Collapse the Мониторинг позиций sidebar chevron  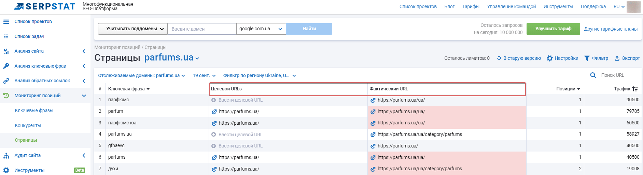pos(84,96)
